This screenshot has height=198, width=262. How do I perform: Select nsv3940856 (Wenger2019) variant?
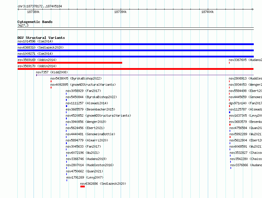(86, 122)
